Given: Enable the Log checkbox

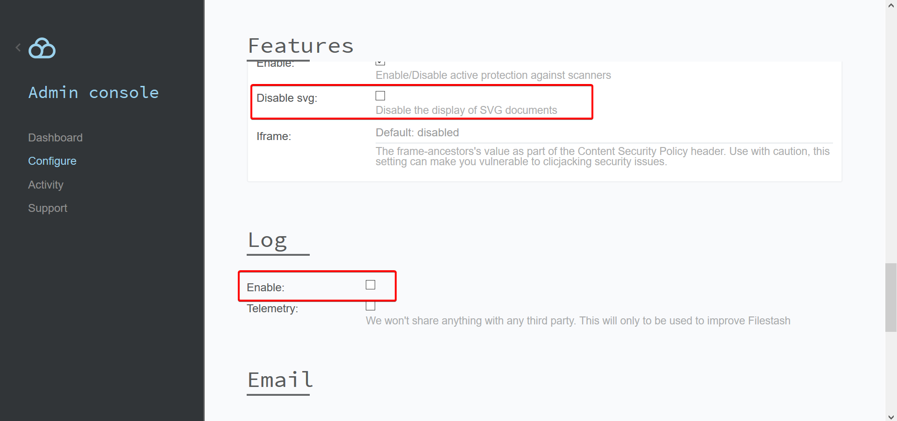Looking at the screenshot, I should click(x=370, y=285).
